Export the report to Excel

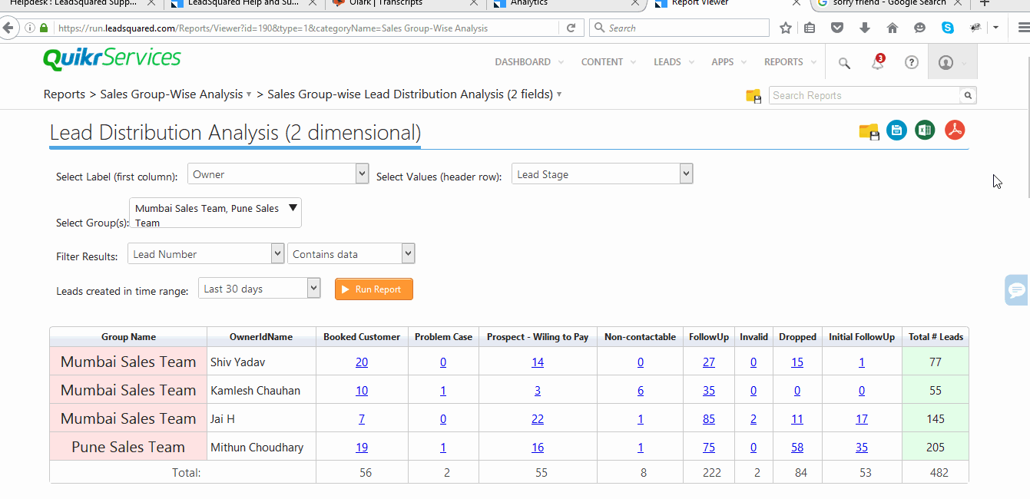925,130
